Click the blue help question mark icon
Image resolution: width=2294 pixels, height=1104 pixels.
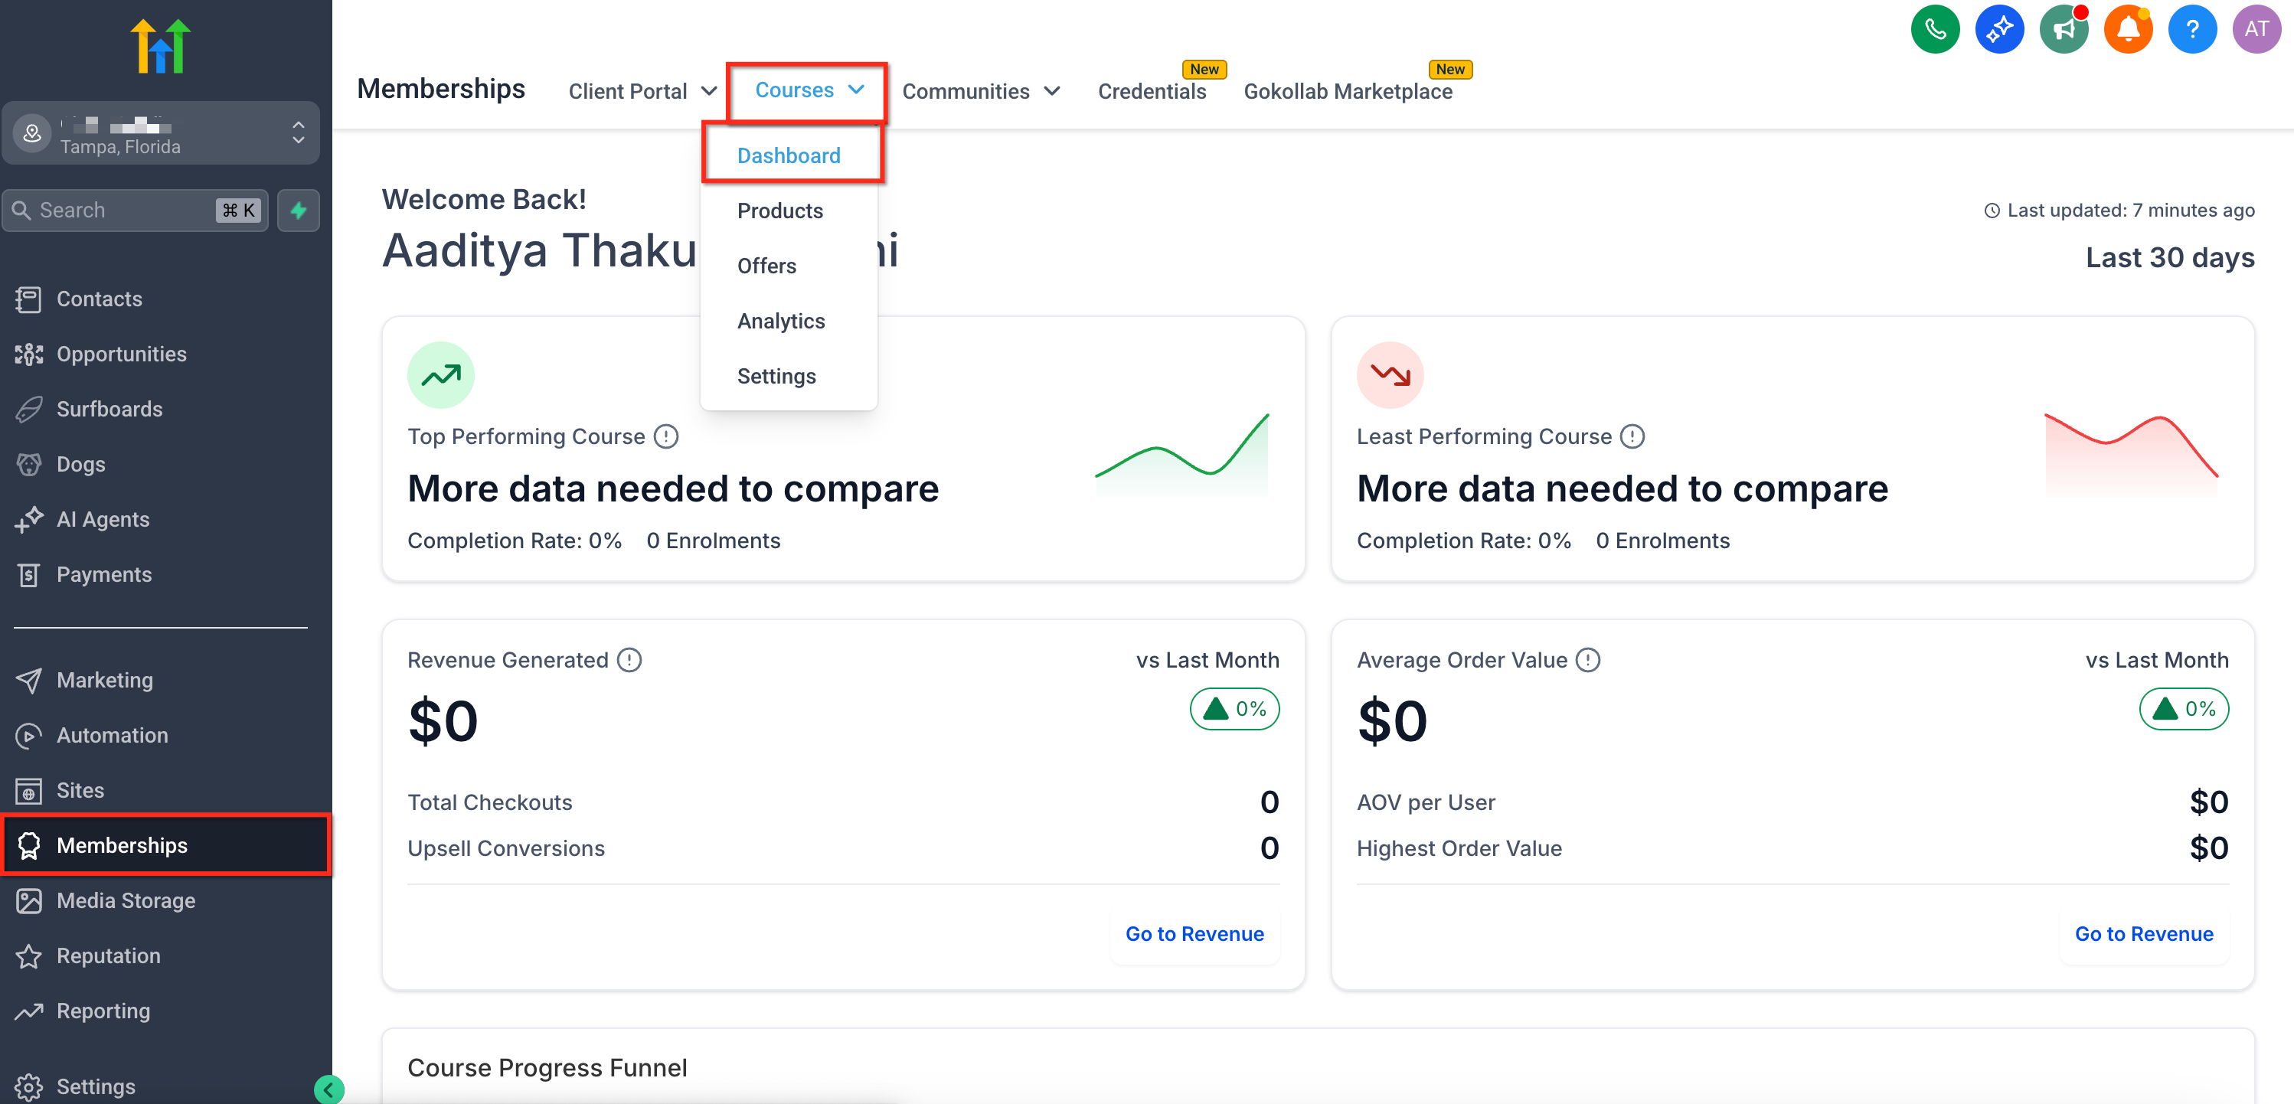point(2191,29)
